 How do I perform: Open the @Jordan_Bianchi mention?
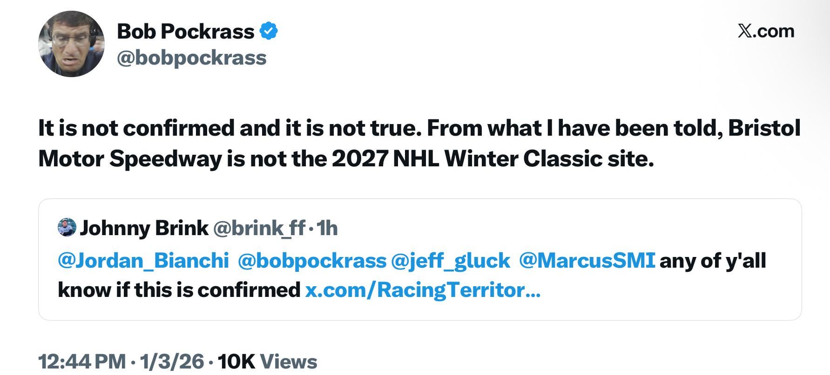coord(142,261)
